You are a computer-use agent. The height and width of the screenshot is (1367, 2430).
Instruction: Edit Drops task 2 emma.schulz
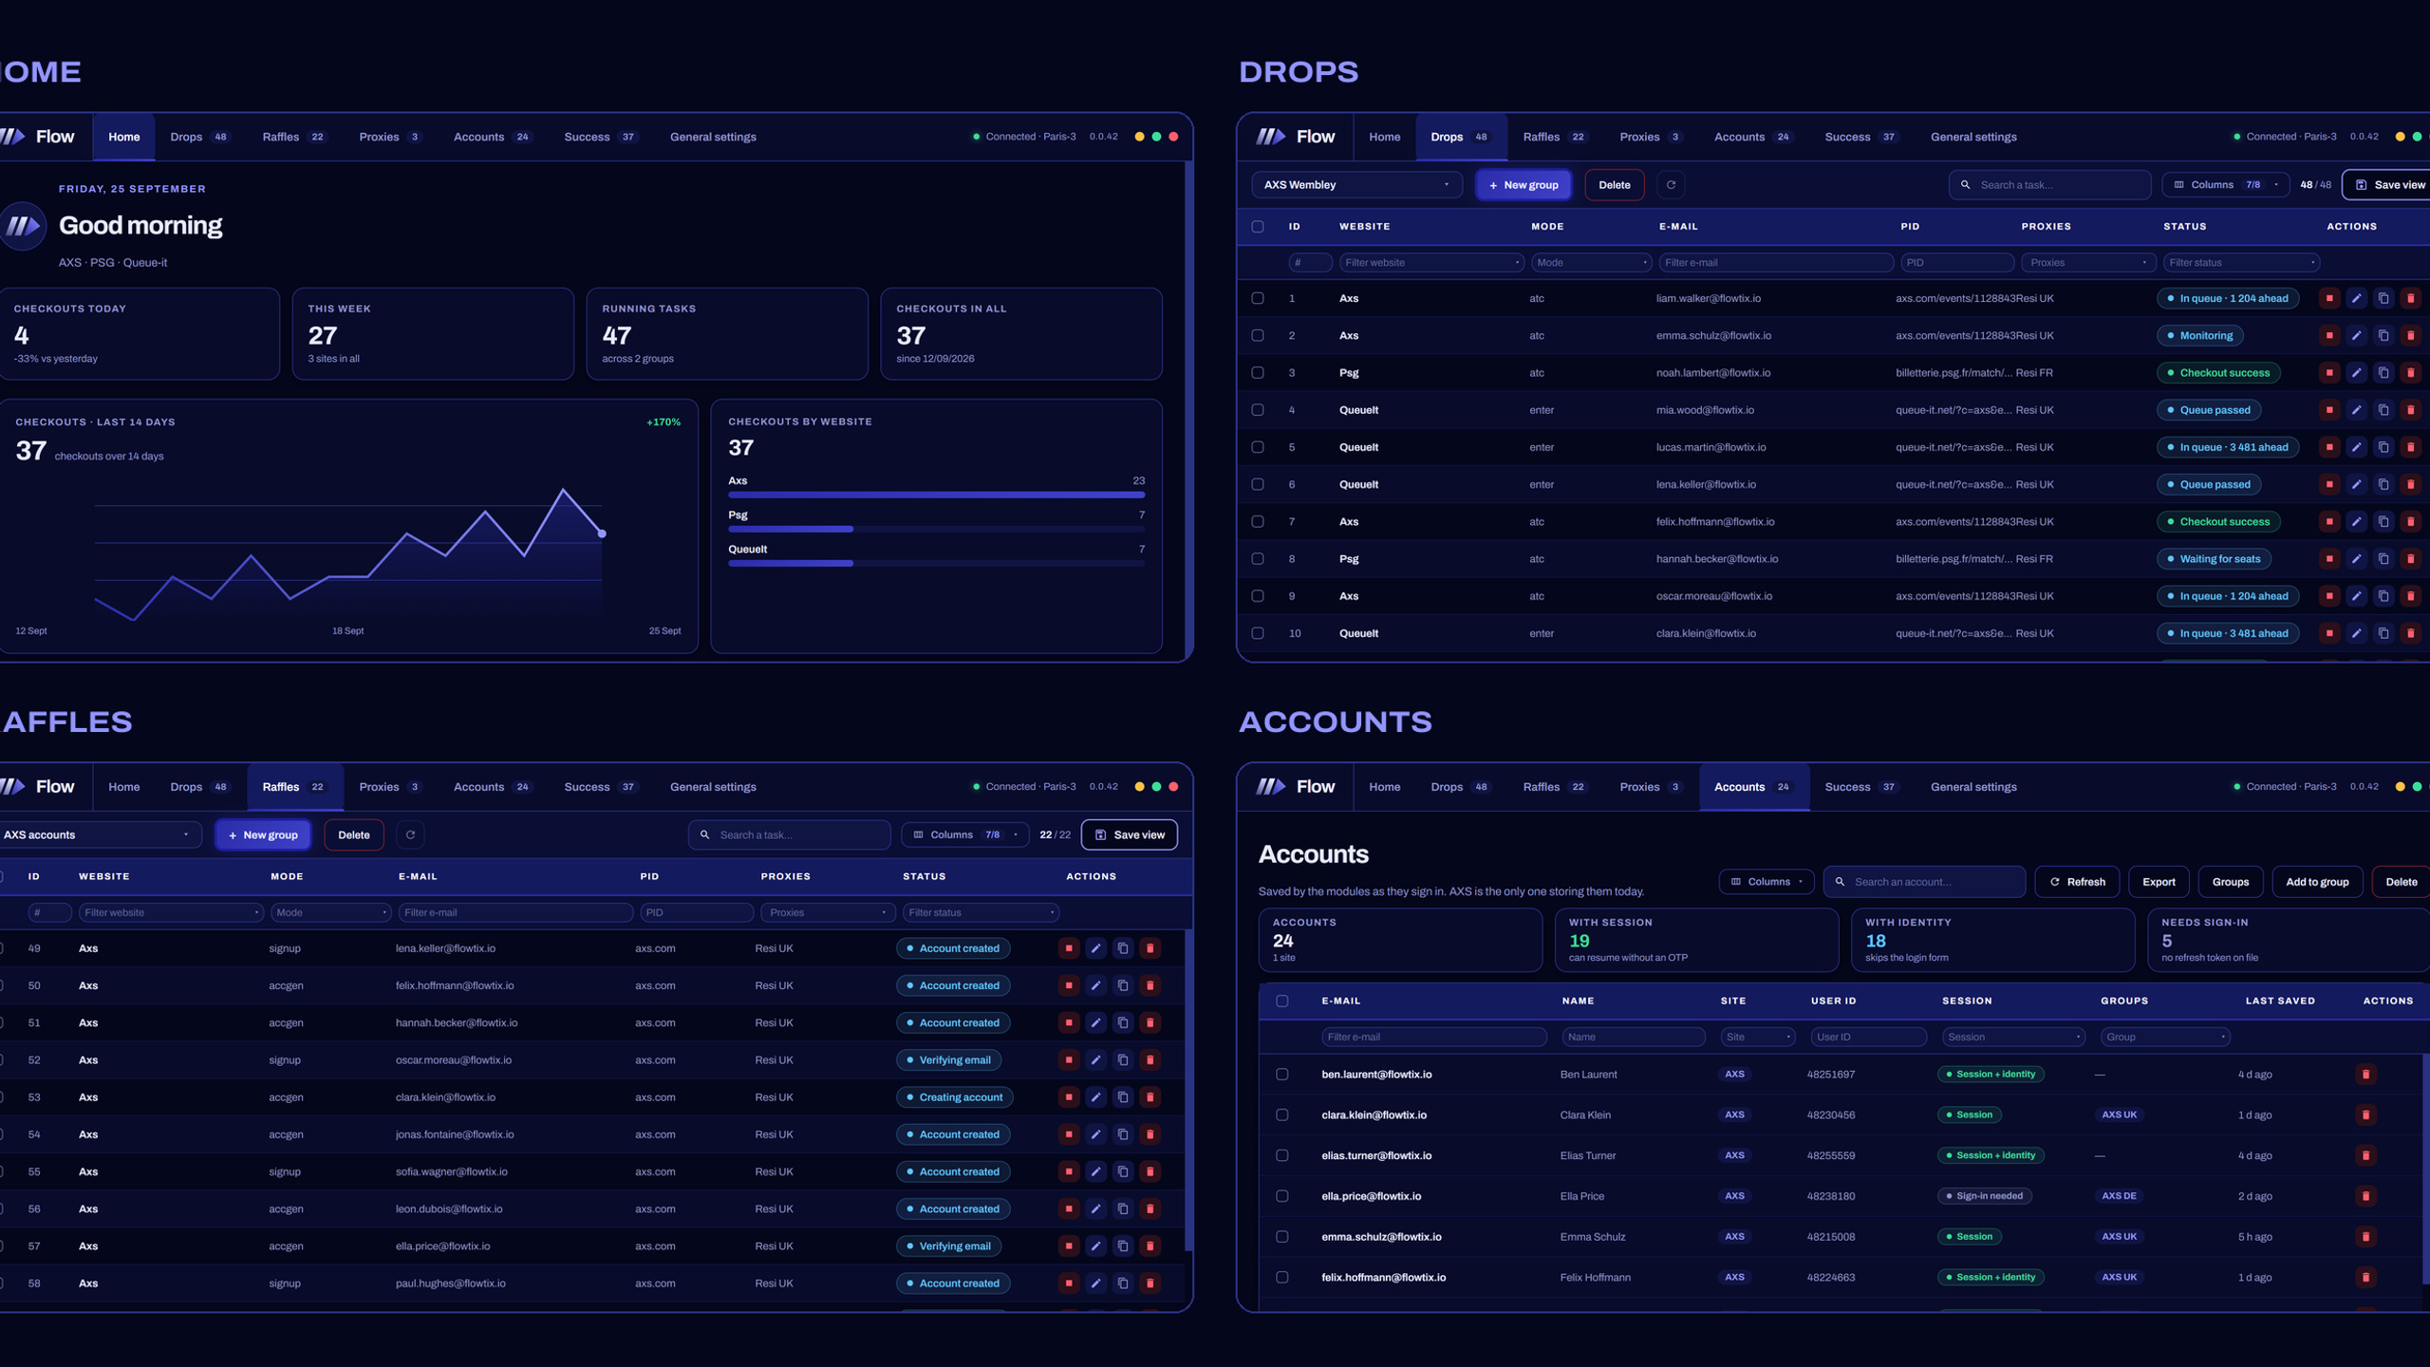tap(2356, 335)
